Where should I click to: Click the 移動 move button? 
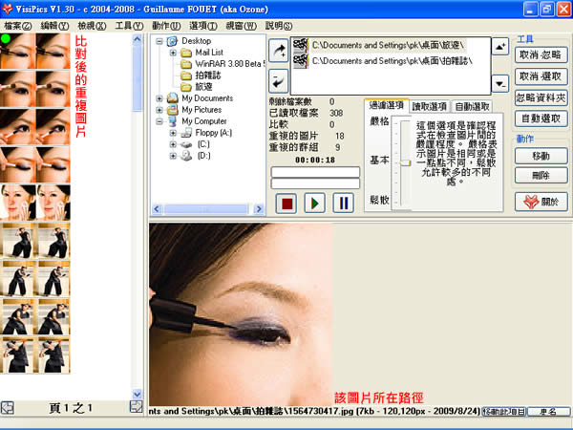pos(541,156)
